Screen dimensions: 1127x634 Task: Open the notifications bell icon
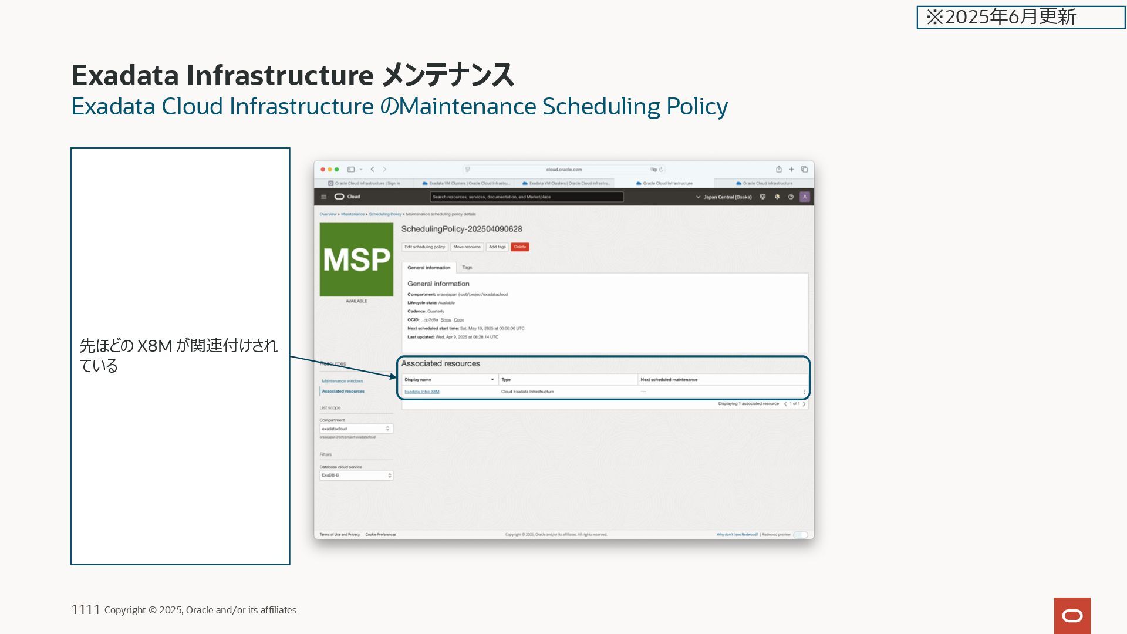777,197
